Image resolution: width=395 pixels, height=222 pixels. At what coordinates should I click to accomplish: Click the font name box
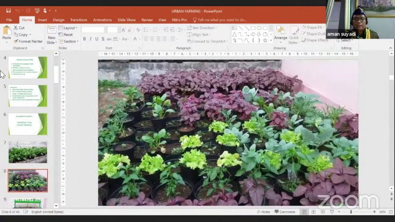pyautogui.click(x=93, y=30)
